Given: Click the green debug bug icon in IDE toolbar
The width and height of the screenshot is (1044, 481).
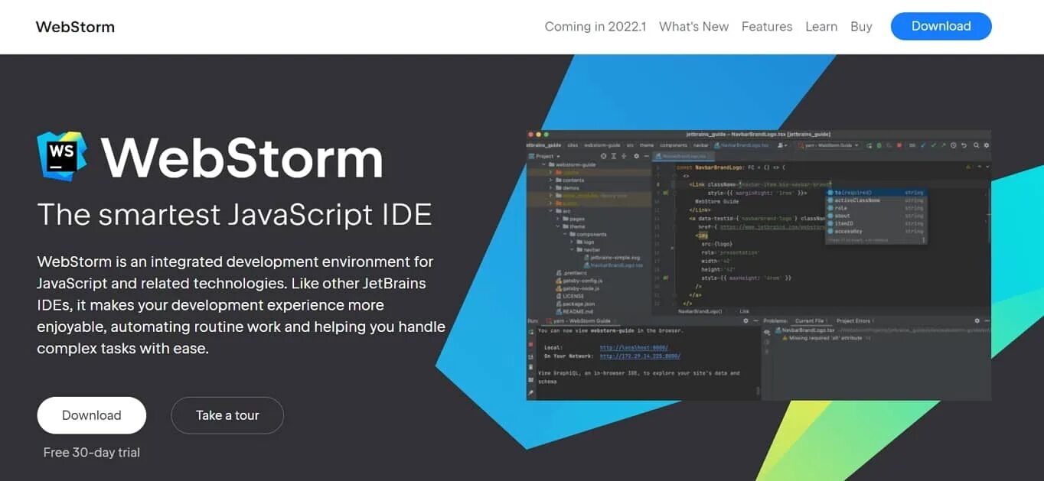Looking at the screenshot, I should (879, 145).
